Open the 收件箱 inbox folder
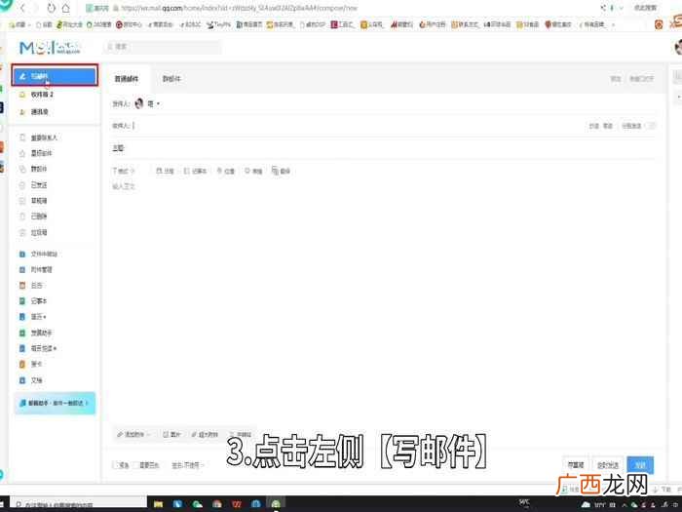This screenshot has width=682, height=512. click(42, 95)
